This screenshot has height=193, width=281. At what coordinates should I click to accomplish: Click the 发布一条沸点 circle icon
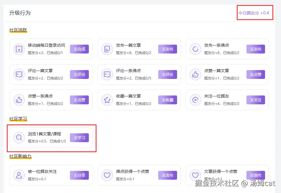coord(195,49)
